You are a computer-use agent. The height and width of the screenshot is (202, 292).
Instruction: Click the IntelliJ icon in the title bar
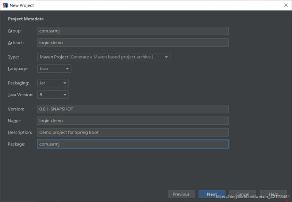tap(5, 5)
